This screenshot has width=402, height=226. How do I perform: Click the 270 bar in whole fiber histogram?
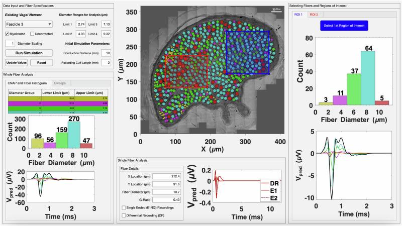point(74,135)
